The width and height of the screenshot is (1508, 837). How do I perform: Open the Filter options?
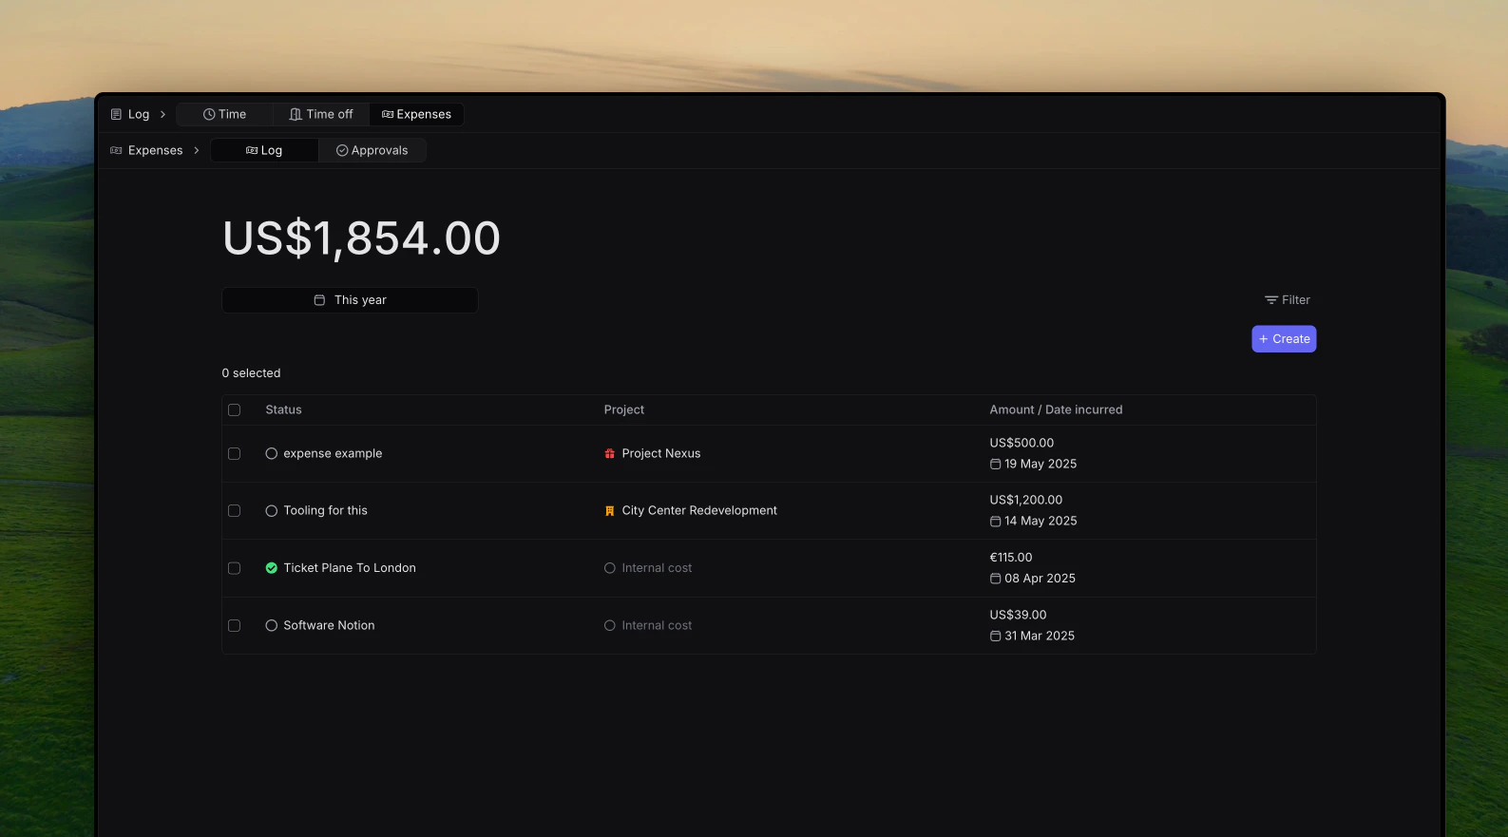pos(1287,300)
